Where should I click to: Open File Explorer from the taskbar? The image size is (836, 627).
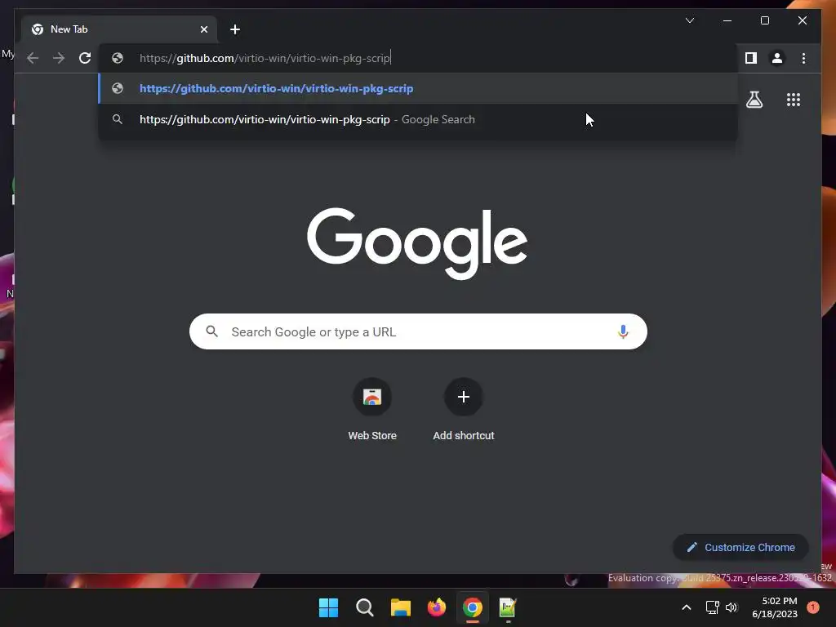[x=400, y=607]
